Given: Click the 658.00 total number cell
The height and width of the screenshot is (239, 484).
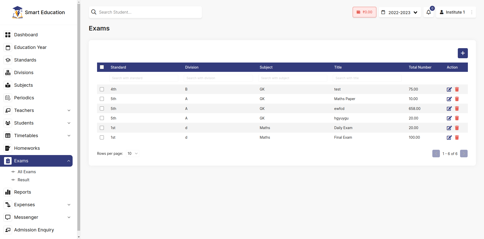Looking at the screenshot, I should (x=415, y=109).
